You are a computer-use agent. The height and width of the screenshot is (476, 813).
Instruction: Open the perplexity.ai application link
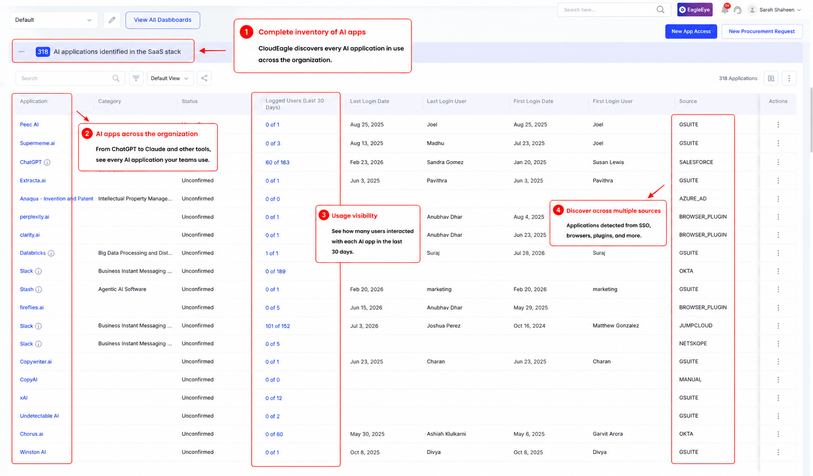34,217
